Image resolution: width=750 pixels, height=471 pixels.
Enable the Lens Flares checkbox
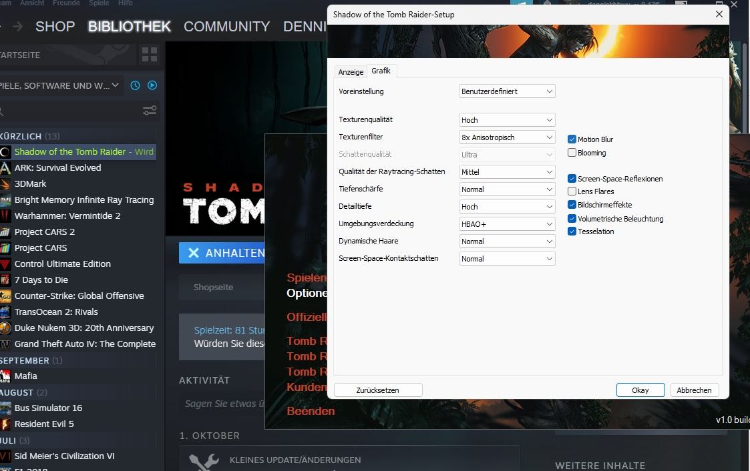572,191
